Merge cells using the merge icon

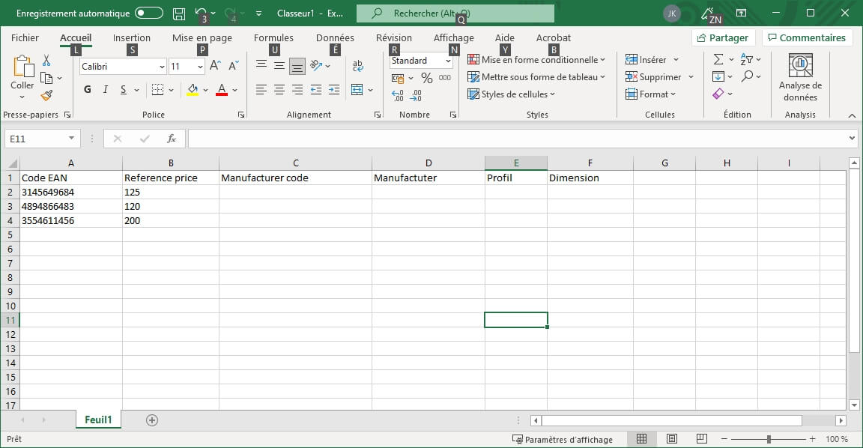pyautogui.click(x=357, y=90)
